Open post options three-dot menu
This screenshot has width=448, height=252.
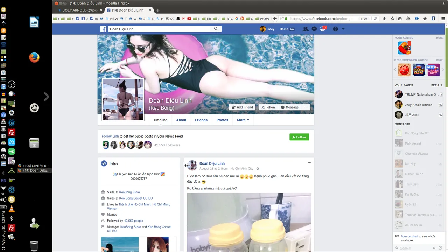(309, 162)
